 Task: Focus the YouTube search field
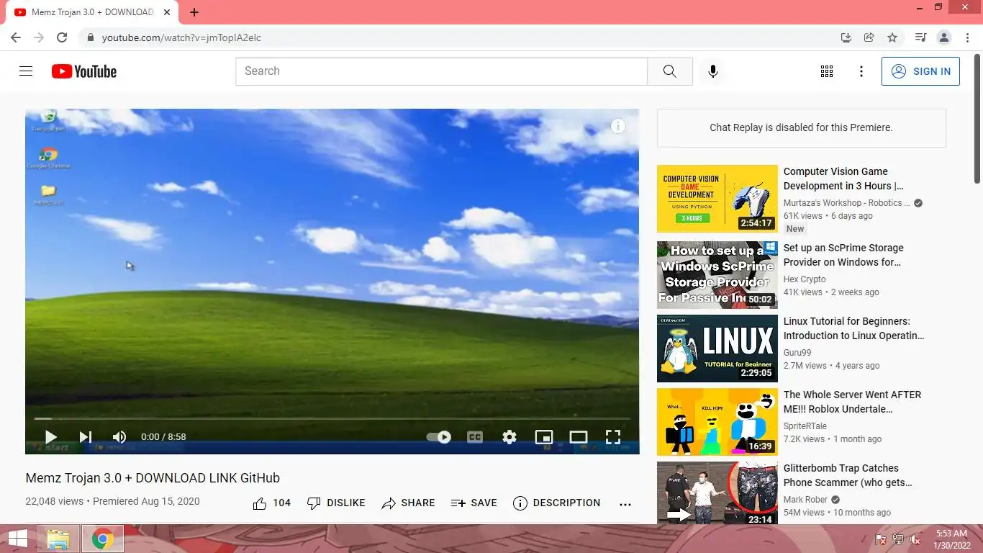pos(441,71)
